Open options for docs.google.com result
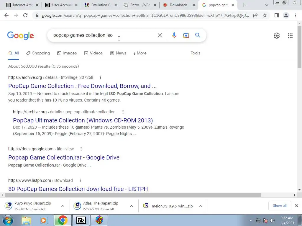Image resolution: width=302 pixels, height=226 pixels. [81, 149]
